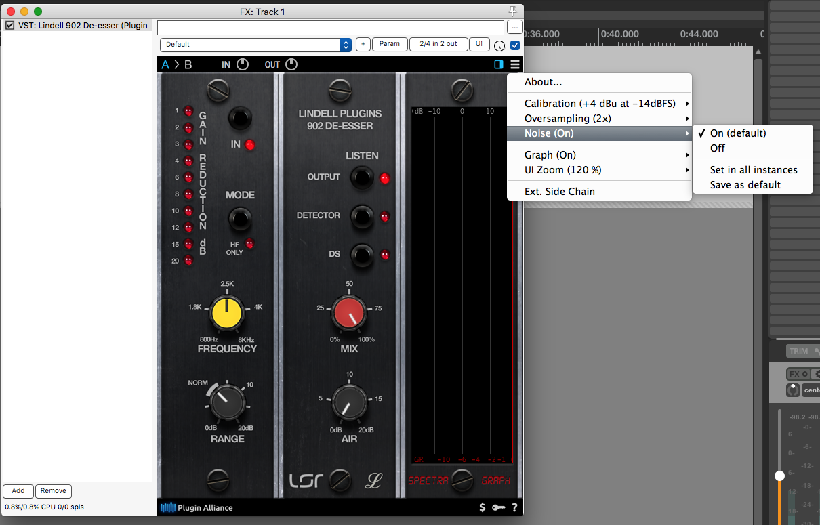Copy A to B using the arrow
The image size is (820, 525).
click(x=177, y=65)
